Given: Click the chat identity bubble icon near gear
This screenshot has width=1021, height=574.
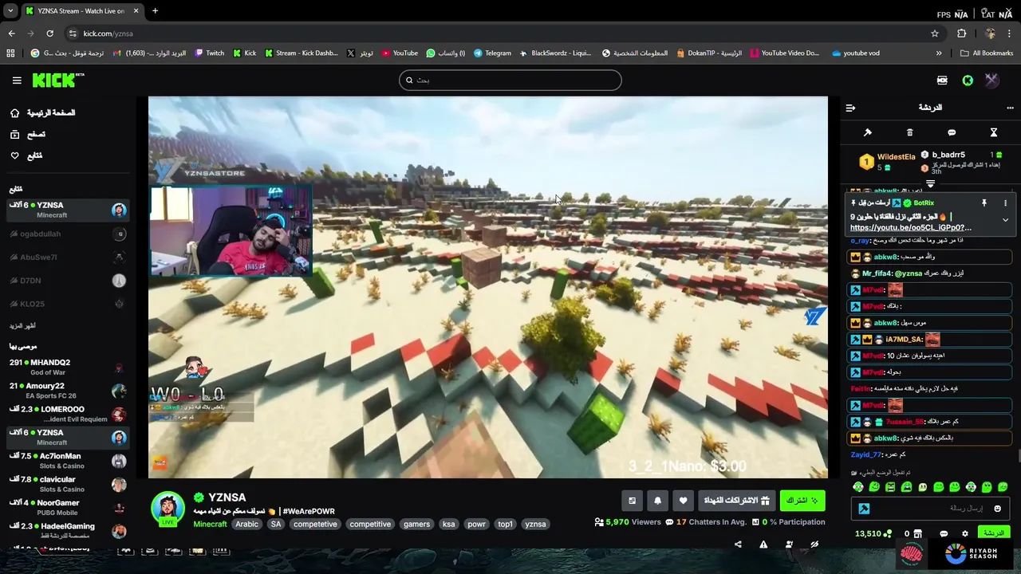Looking at the screenshot, I should pos(944,534).
